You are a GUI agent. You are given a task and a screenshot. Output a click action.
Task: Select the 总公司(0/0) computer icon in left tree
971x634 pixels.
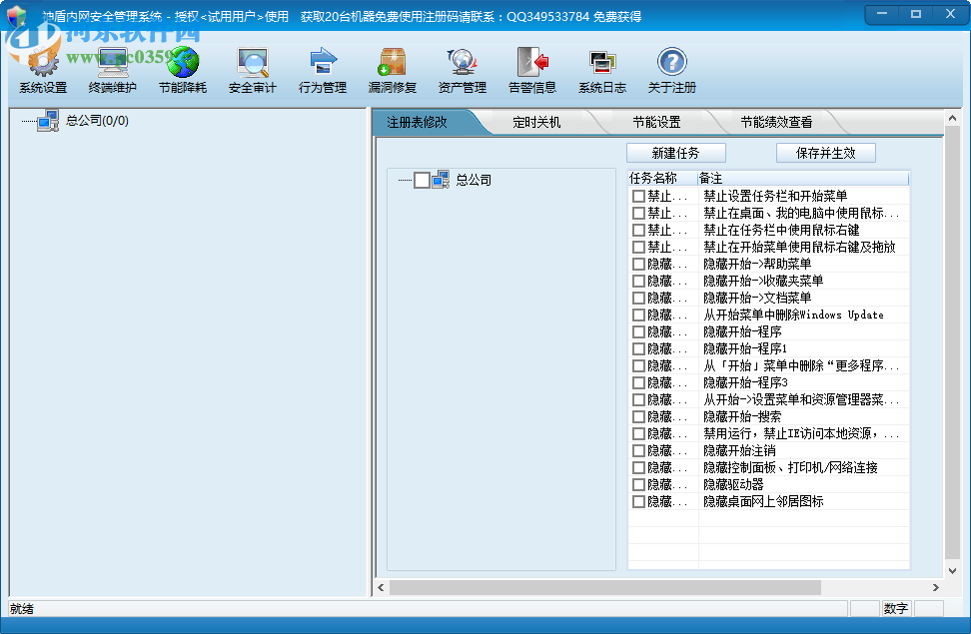[48, 121]
